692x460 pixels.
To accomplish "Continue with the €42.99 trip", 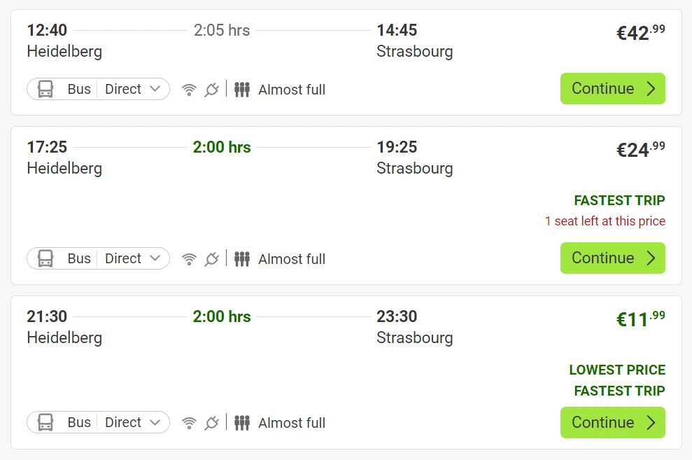I will click(x=612, y=89).
